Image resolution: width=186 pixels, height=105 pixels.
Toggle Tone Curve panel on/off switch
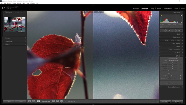coord(160,37)
